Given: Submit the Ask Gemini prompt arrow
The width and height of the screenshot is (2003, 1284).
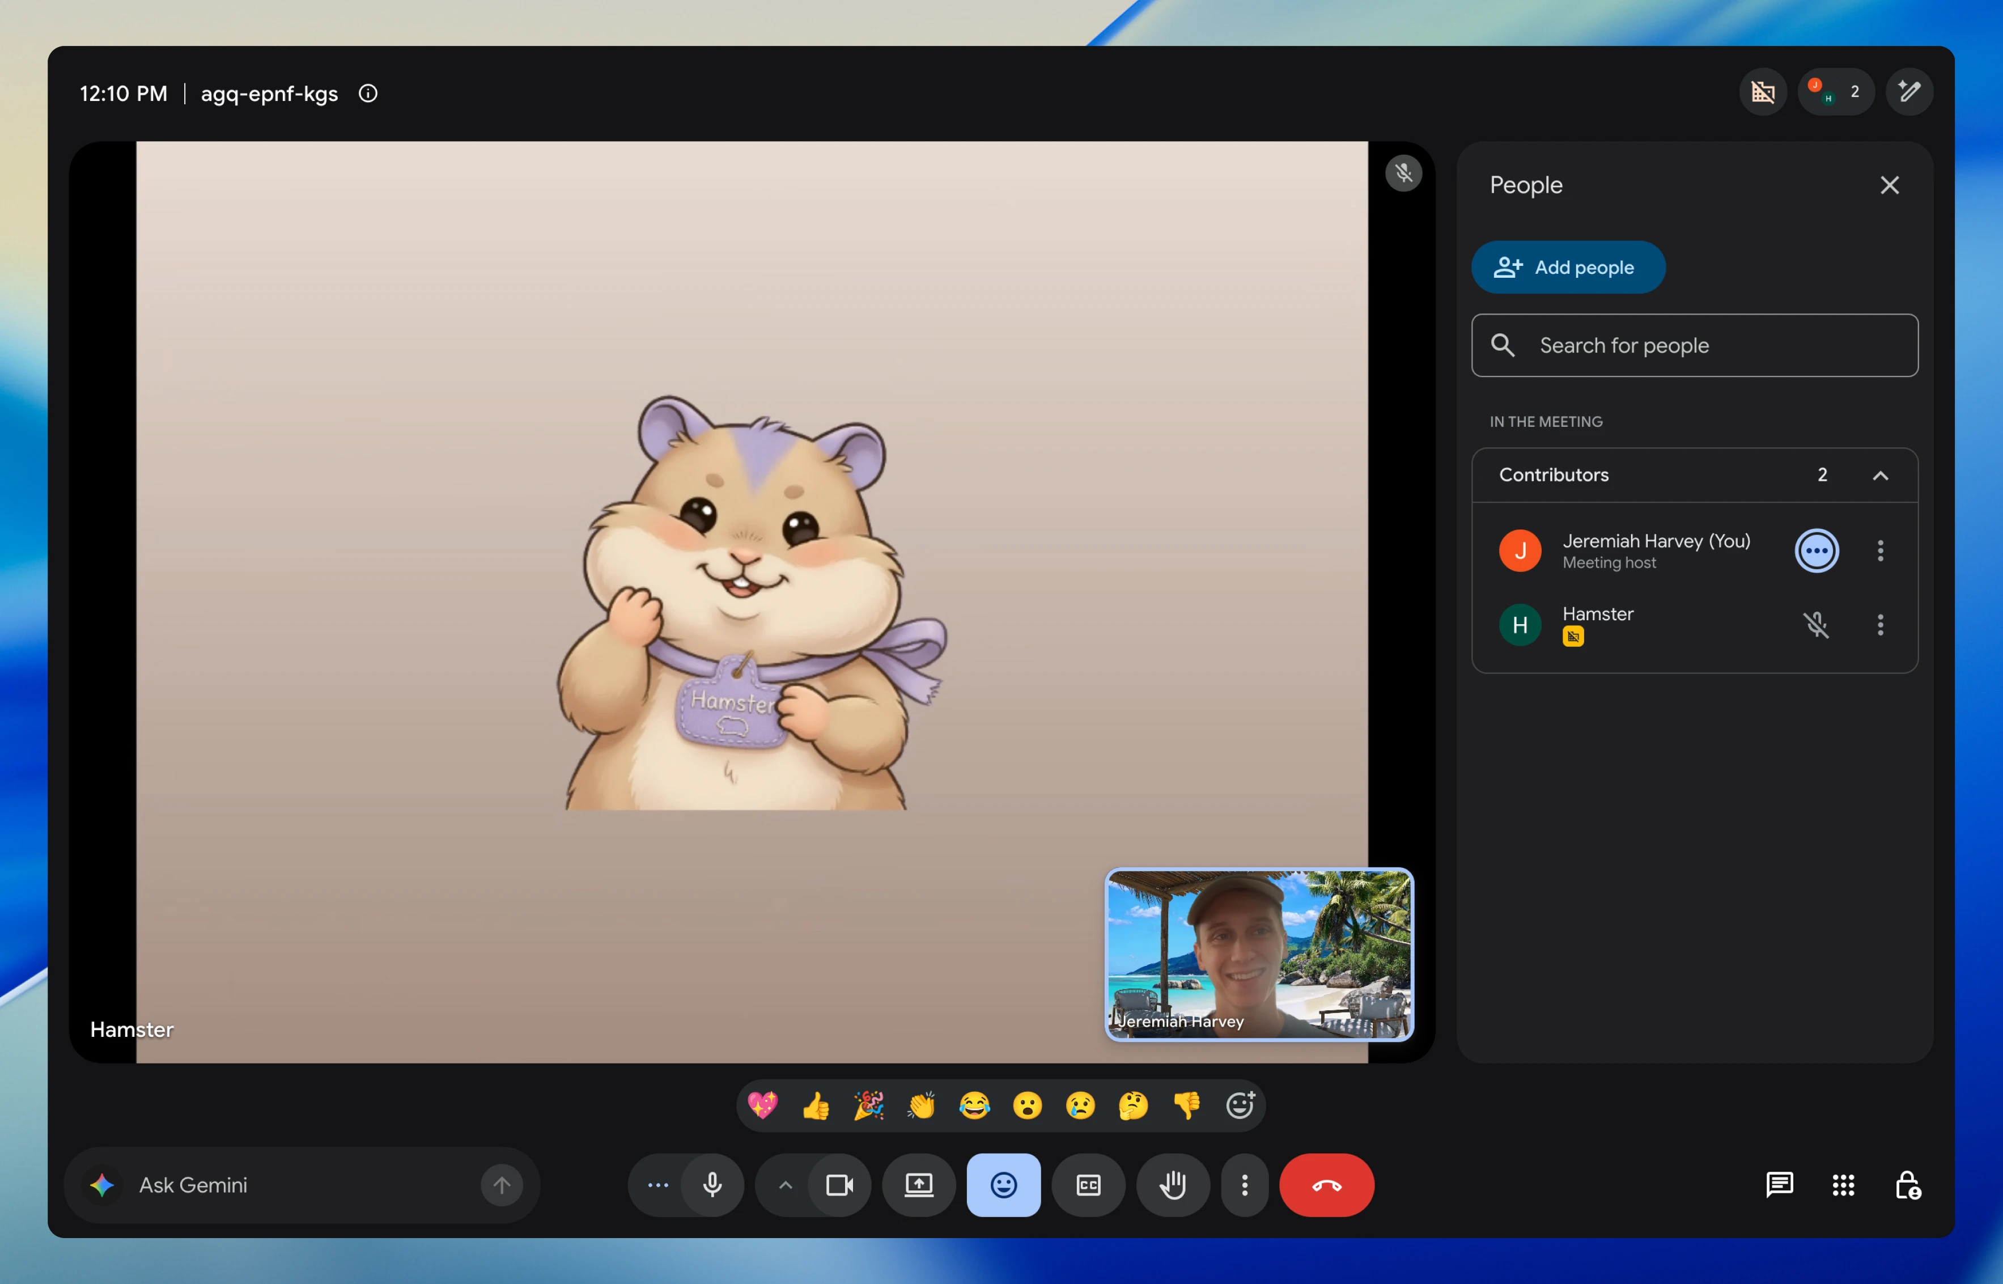Looking at the screenshot, I should pyautogui.click(x=502, y=1185).
